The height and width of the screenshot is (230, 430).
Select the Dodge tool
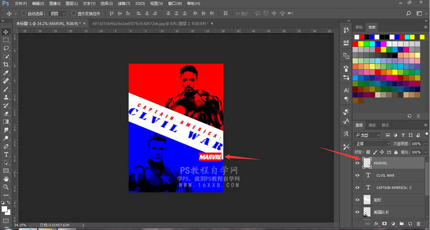(6, 138)
